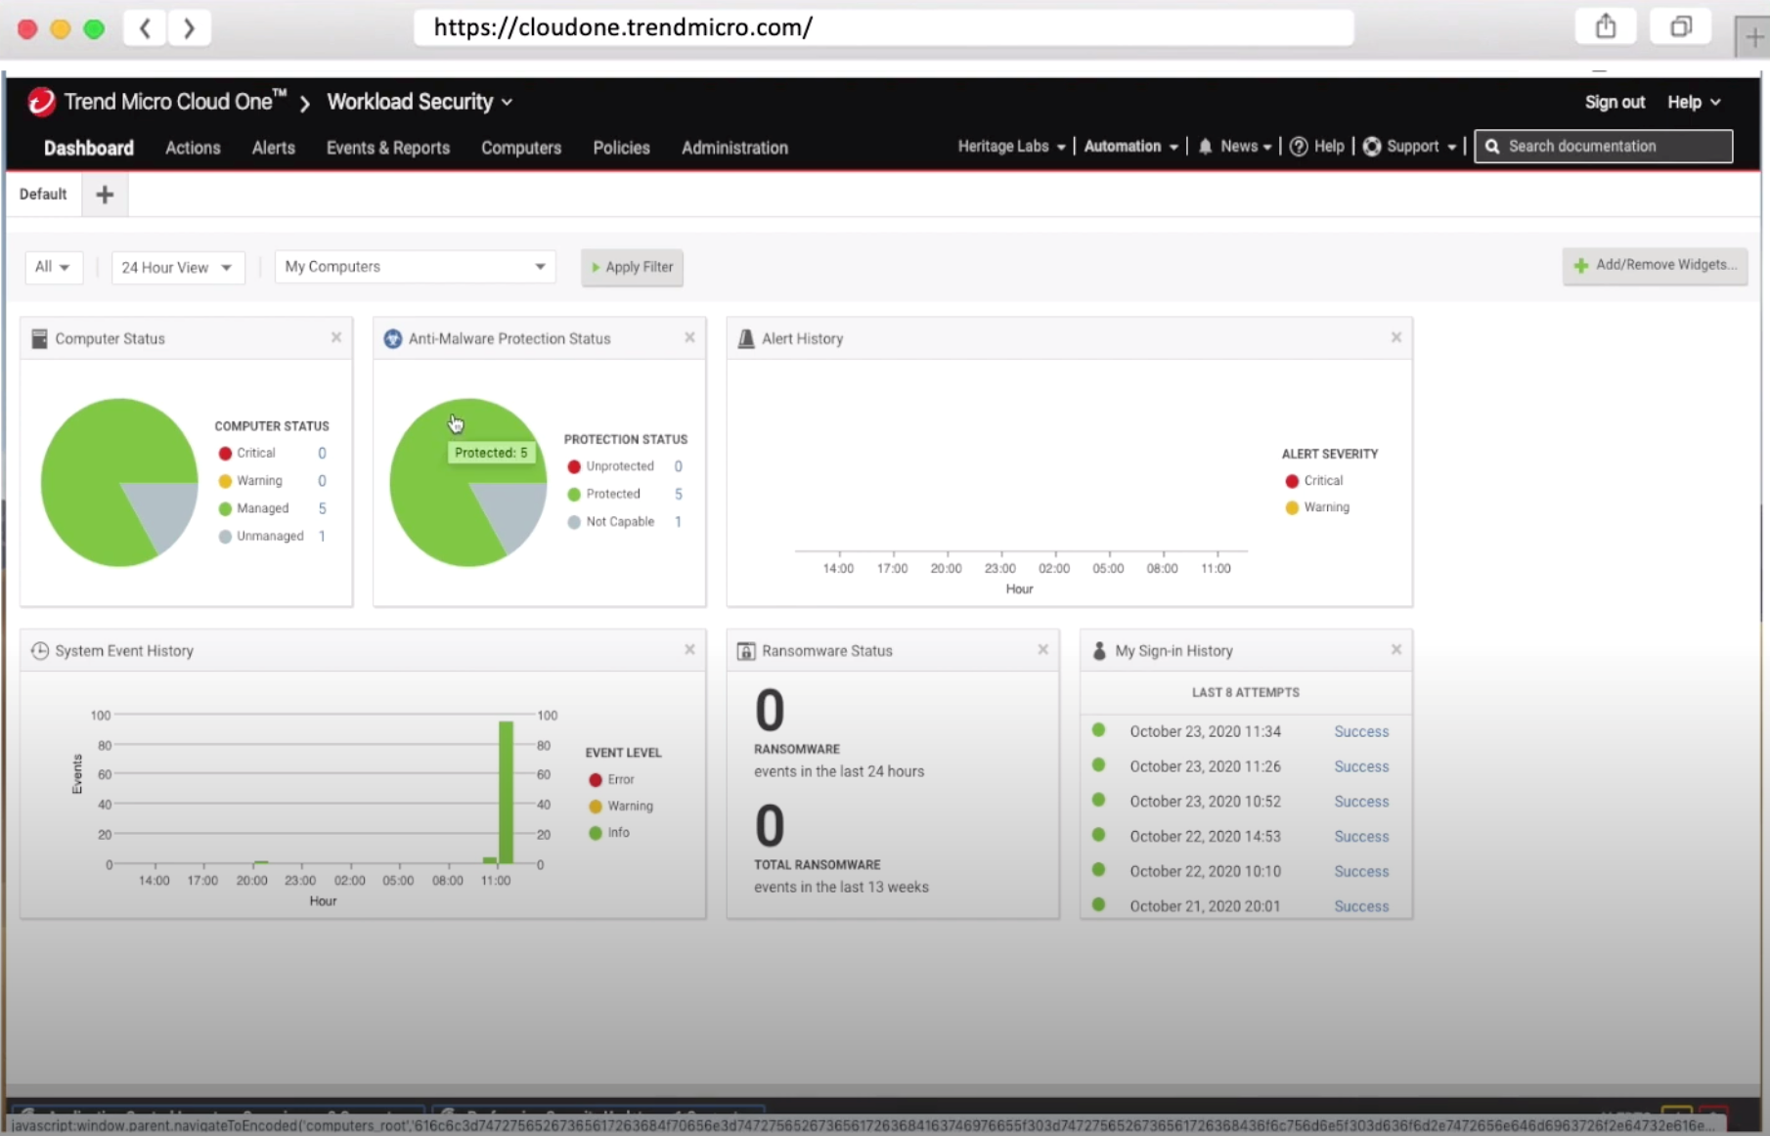Open the Automation dropdown
This screenshot has height=1136, width=1770.
(x=1129, y=147)
